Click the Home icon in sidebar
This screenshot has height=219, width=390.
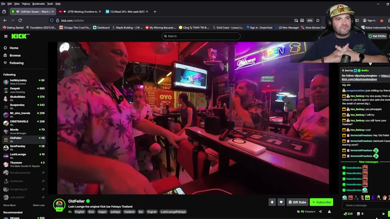coord(5,48)
